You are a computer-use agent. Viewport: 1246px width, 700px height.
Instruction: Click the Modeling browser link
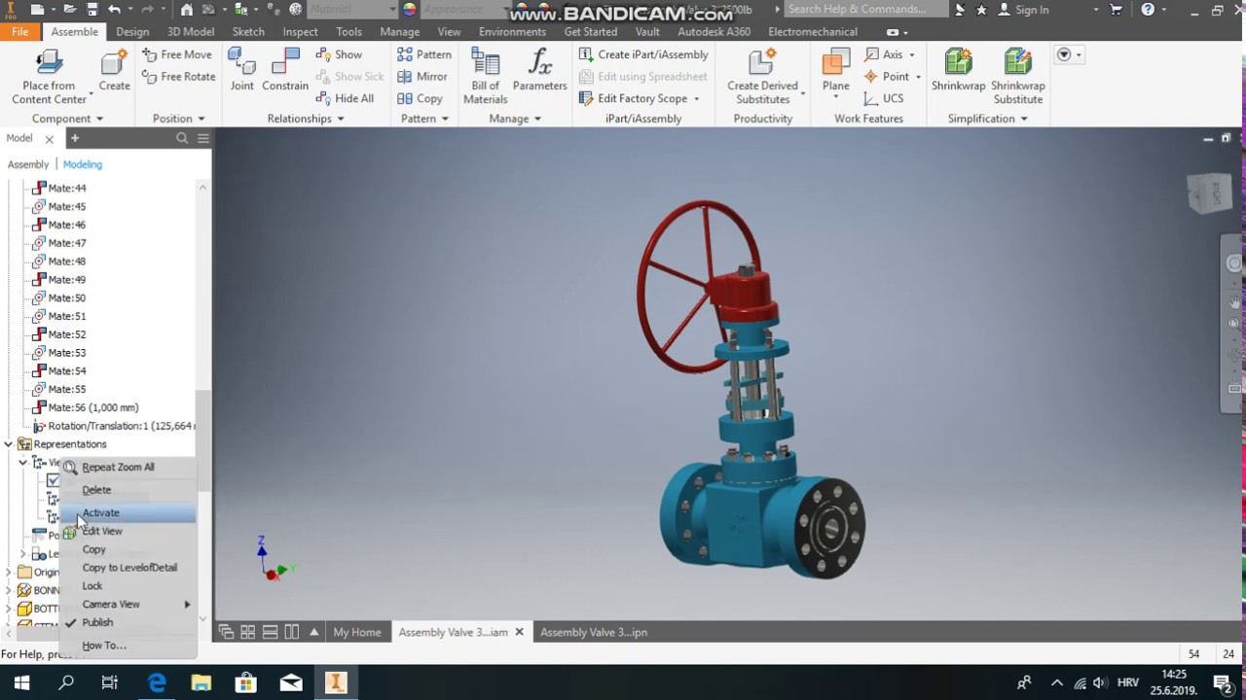83,164
